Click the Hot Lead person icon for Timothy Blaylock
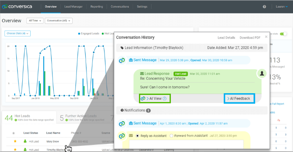293x152 pixels. 25,149
